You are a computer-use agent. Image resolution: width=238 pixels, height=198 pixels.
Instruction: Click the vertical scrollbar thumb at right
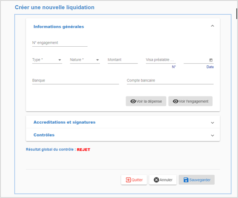coord(237,14)
